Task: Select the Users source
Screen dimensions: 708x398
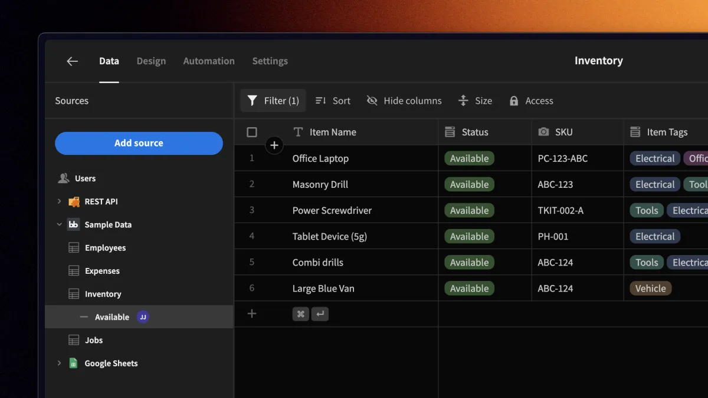Action: coord(85,178)
